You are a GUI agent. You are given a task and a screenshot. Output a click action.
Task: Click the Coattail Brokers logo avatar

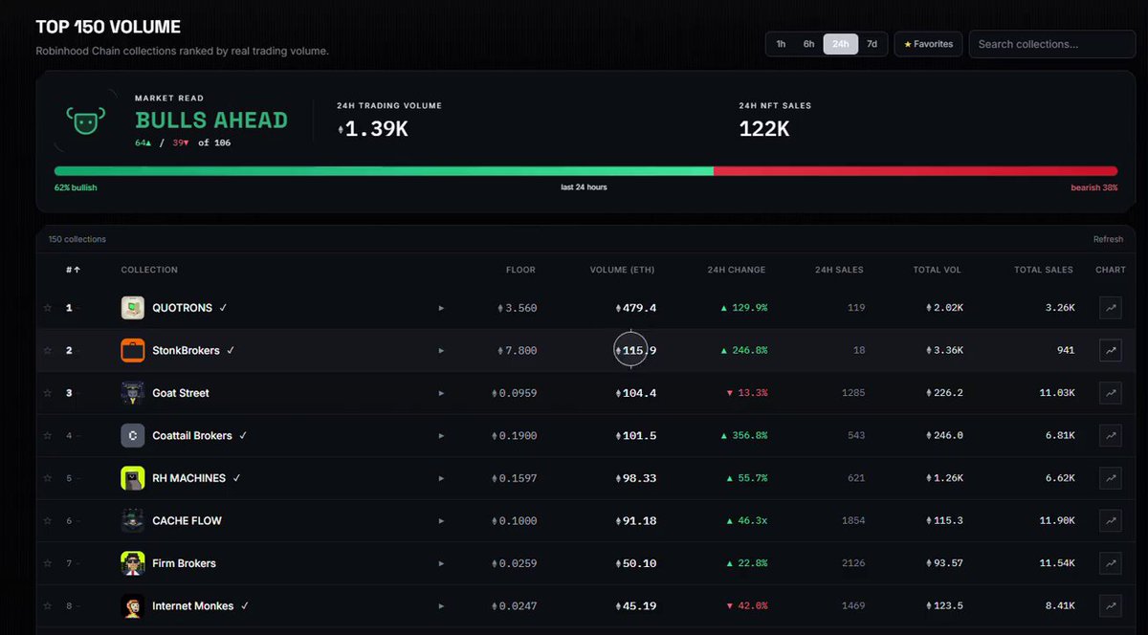pyautogui.click(x=133, y=436)
